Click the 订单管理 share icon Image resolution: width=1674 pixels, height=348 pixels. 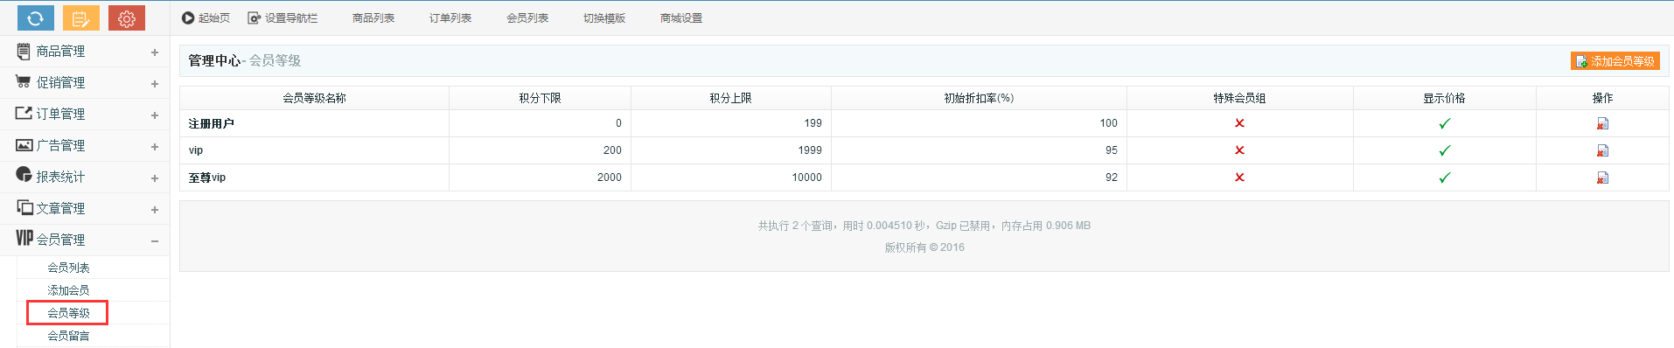[x=24, y=114]
